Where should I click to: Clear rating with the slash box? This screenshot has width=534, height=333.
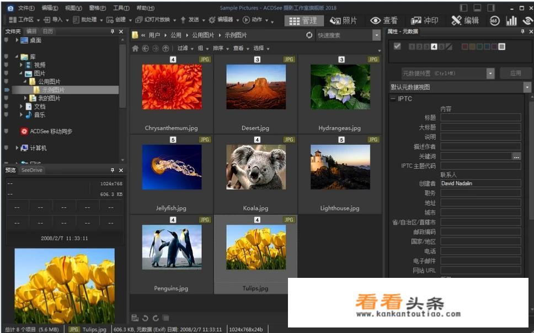pos(449,47)
